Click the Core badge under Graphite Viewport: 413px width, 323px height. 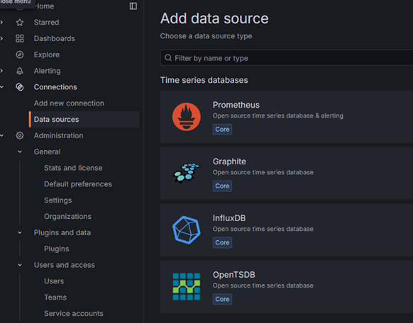point(222,186)
